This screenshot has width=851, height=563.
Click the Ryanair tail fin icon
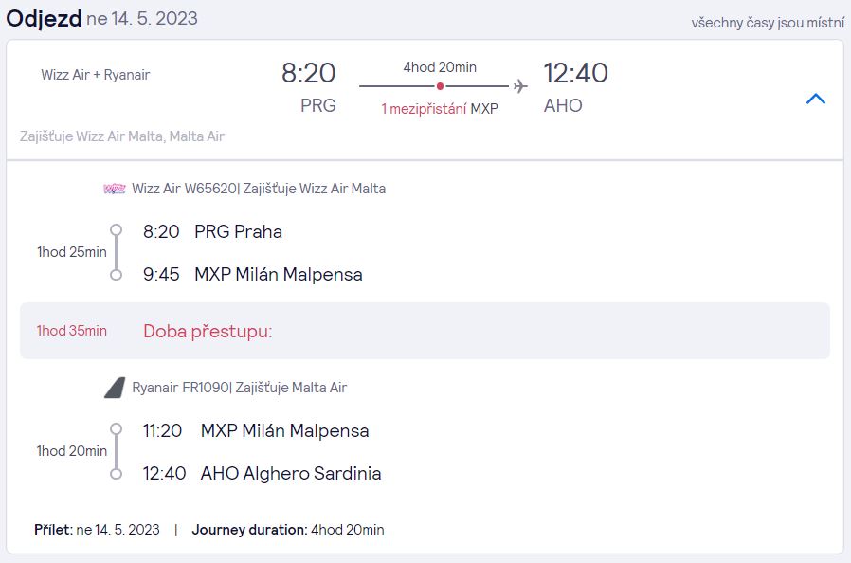click(115, 388)
